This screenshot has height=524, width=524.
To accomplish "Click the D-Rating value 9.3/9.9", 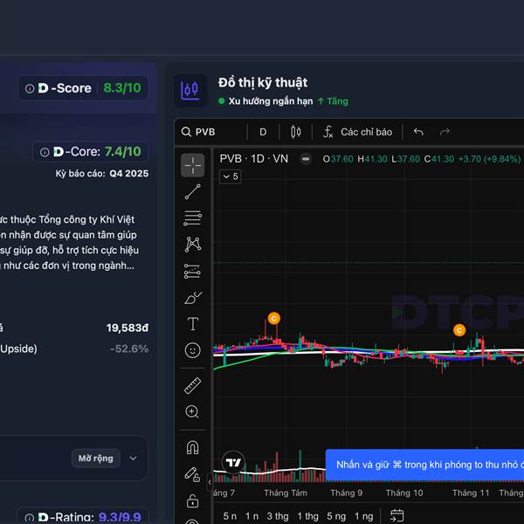I will [x=120, y=517].
